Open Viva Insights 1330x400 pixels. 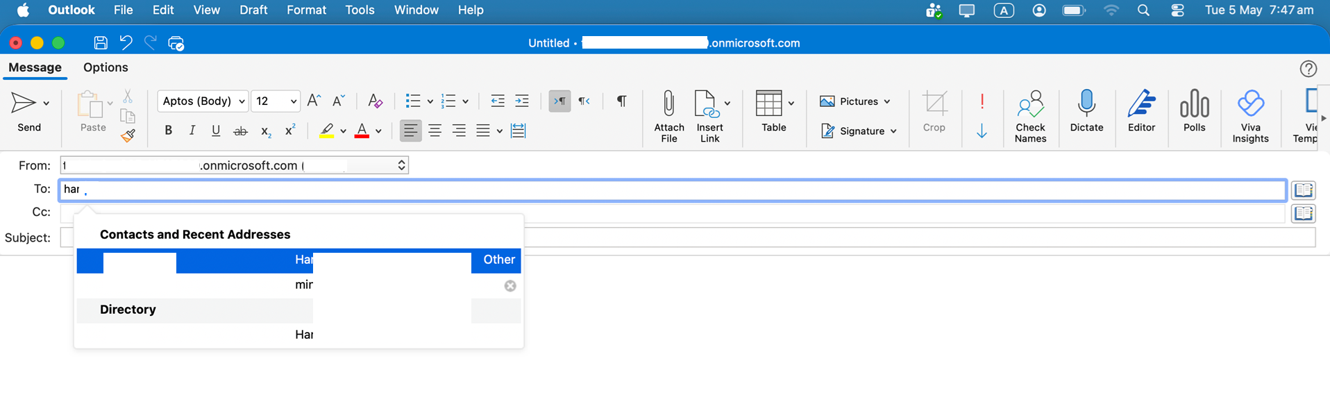[x=1250, y=116]
